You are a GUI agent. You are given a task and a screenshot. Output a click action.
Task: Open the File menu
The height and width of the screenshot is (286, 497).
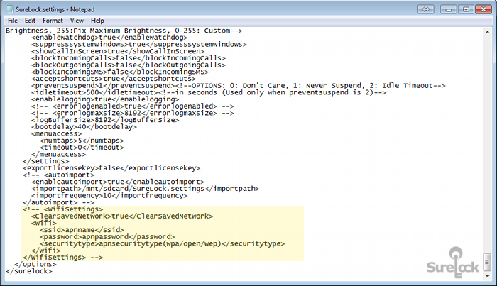tap(13, 21)
